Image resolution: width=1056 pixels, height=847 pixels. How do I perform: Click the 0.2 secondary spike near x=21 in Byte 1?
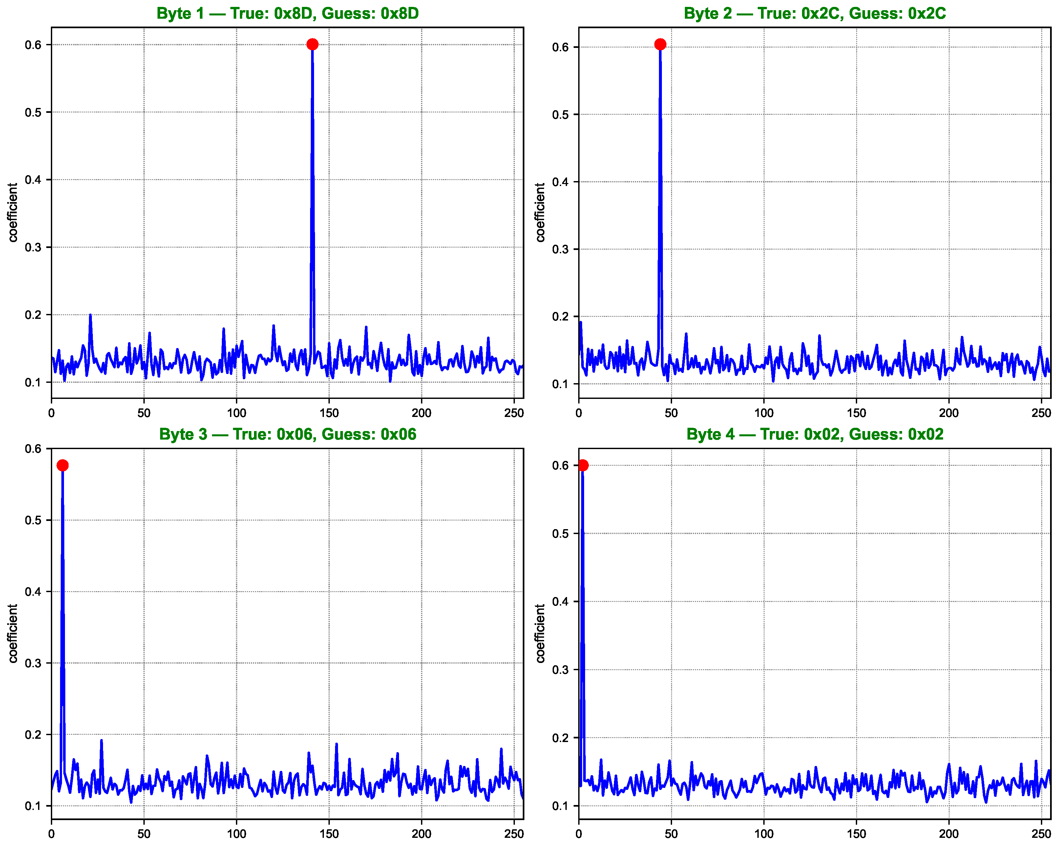[x=90, y=316]
